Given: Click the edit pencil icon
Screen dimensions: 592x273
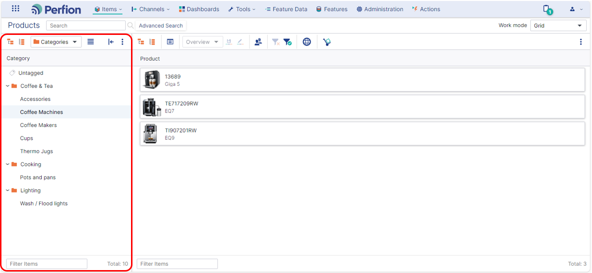Looking at the screenshot, I should [240, 42].
